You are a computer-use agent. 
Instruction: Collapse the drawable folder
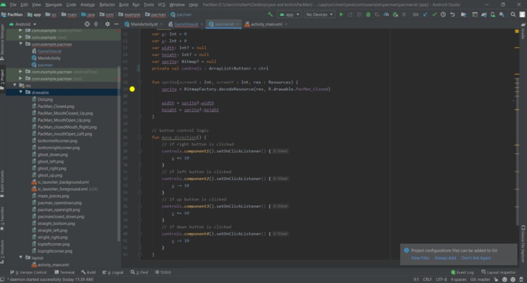(x=21, y=92)
